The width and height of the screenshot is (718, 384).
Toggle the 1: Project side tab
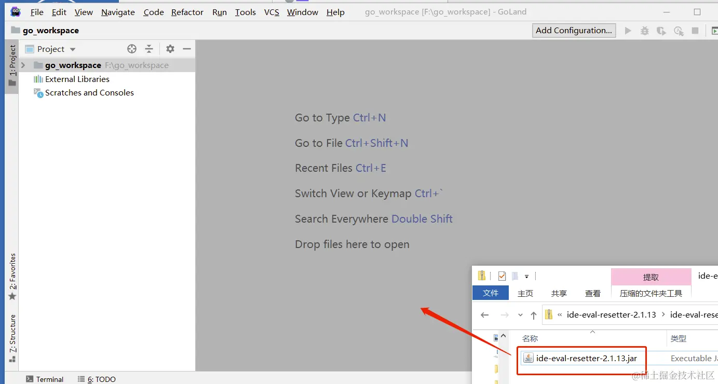[x=12, y=66]
